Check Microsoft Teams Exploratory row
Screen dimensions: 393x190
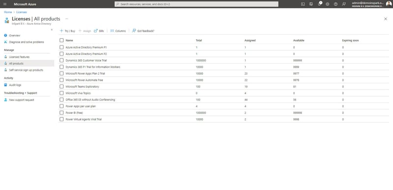pos(61,86)
